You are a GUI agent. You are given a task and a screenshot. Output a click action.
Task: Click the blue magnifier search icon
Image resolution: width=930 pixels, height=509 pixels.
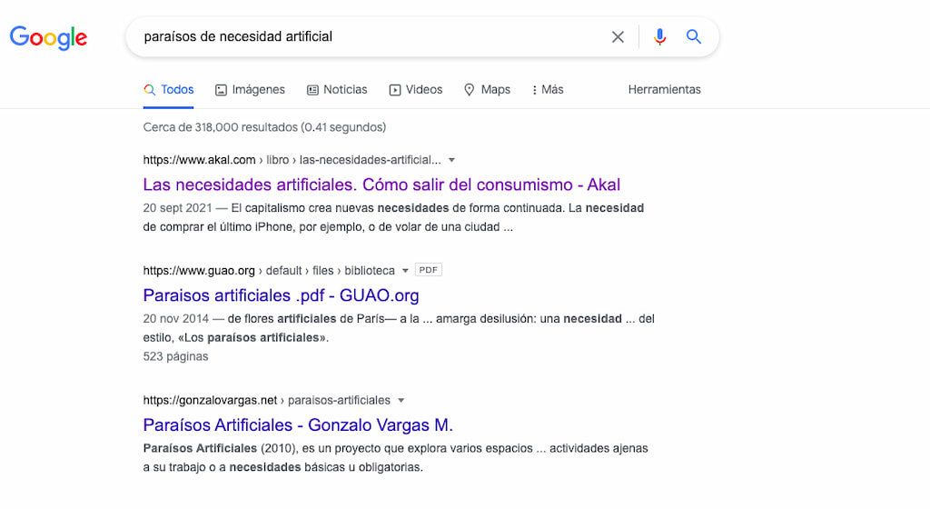coord(693,36)
